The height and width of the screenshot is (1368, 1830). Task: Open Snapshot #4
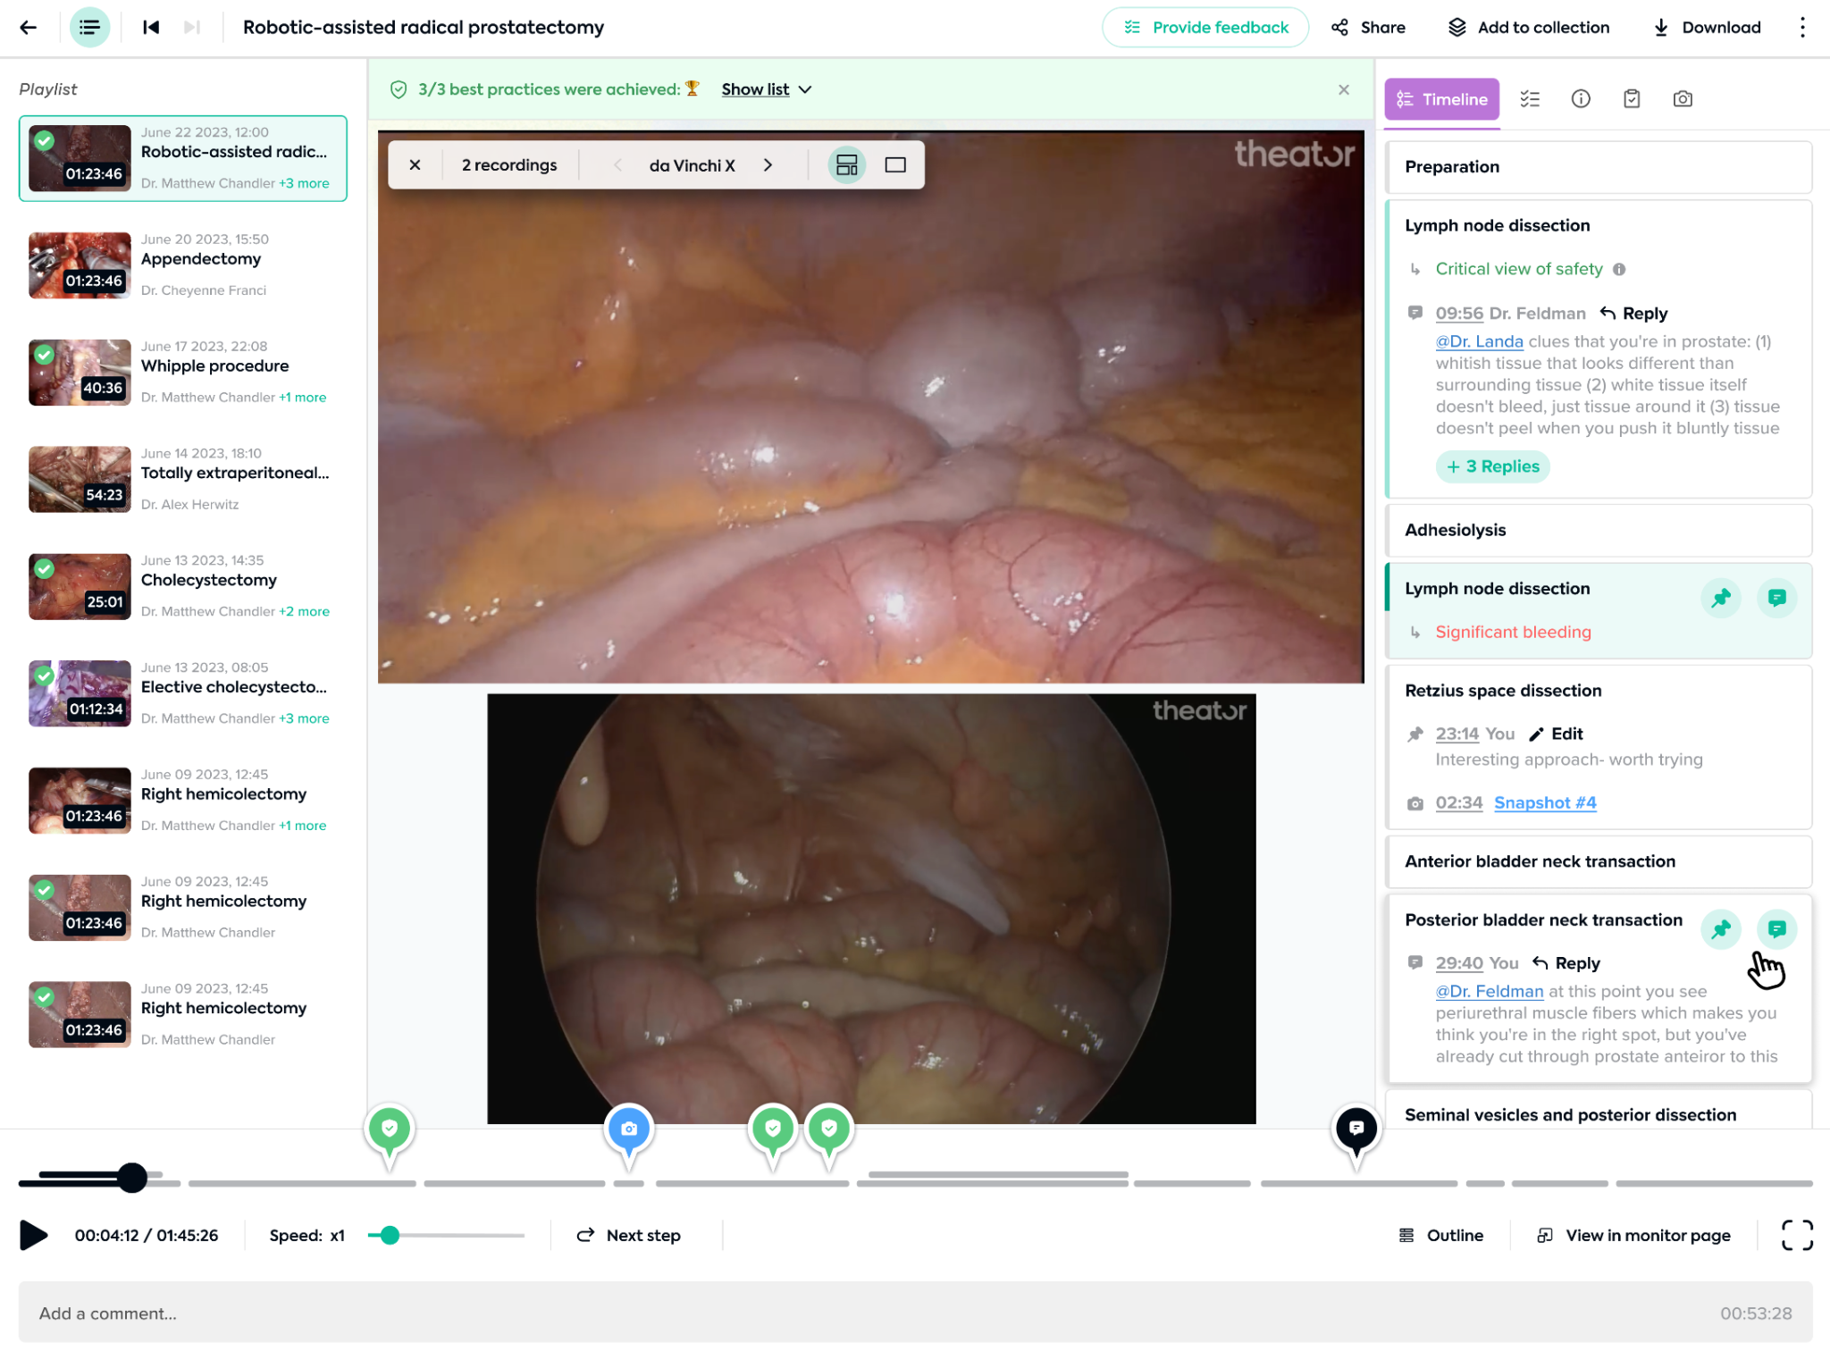(x=1545, y=803)
